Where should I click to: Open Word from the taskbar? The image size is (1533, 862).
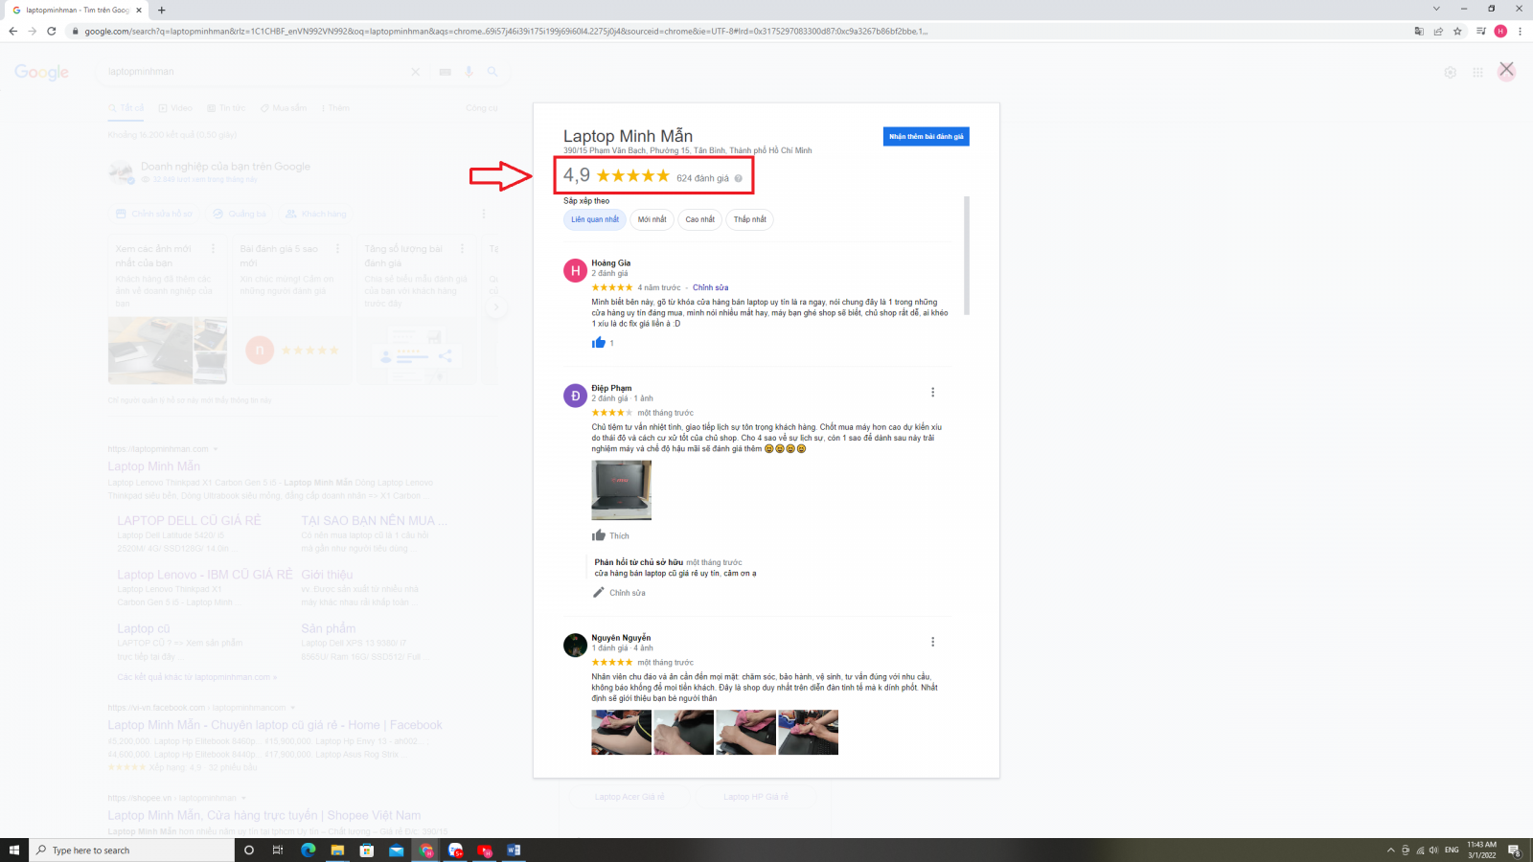click(514, 850)
